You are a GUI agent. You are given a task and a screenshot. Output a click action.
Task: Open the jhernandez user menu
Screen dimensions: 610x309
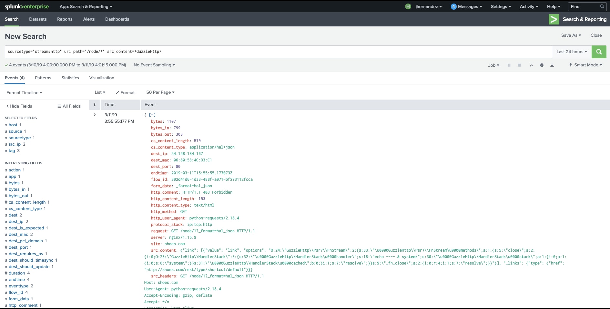point(429,6)
